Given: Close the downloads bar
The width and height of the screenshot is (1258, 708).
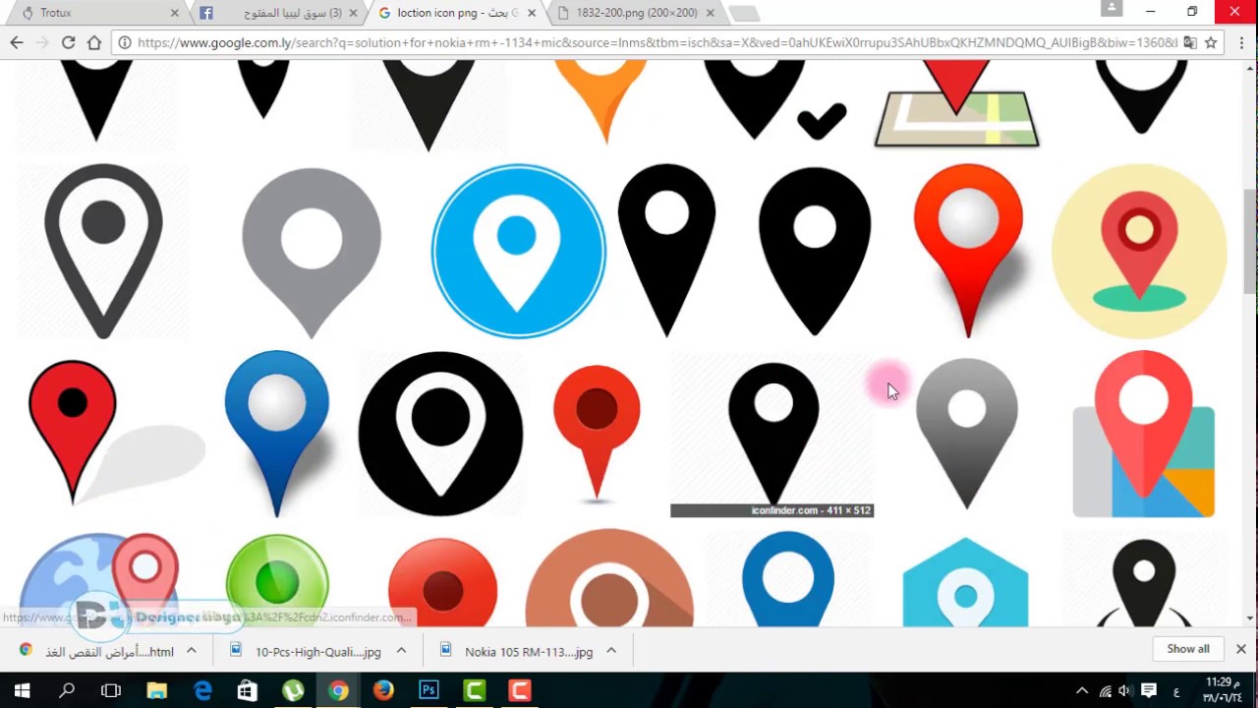Looking at the screenshot, I should pos(1240,649).
